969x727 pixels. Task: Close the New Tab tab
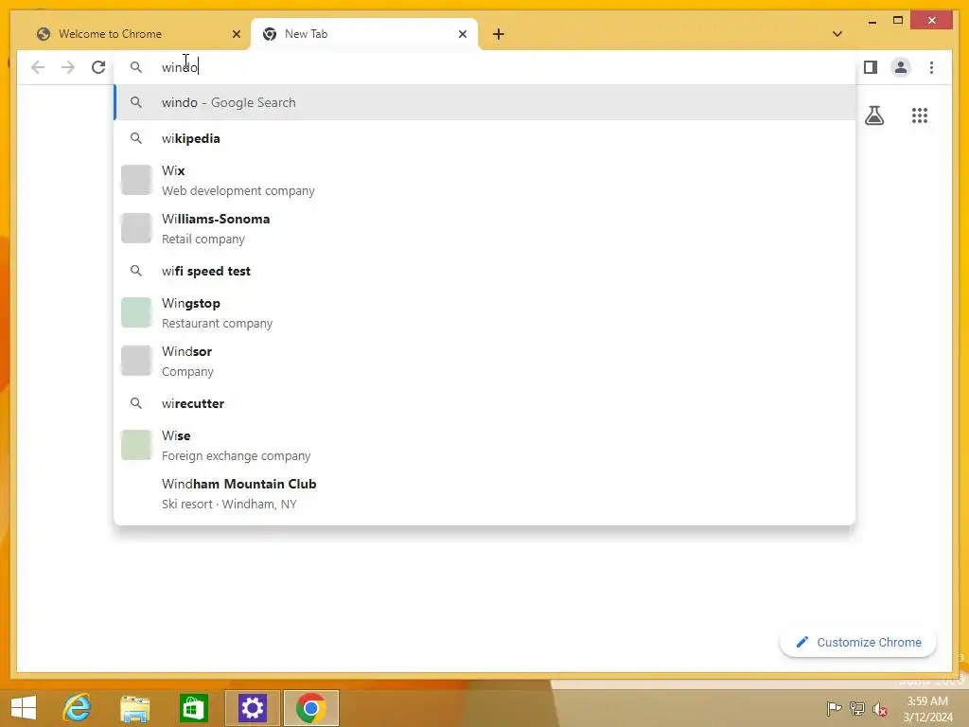click(462, 34)
